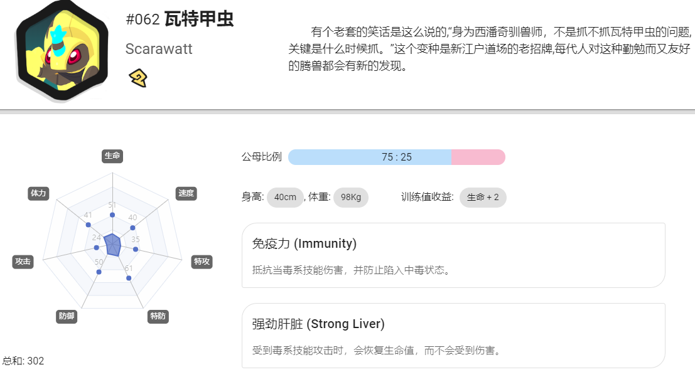The width and height of the screenshot is (695, 377).
Task: Open the 免疫力 (Immunity) trait card
Action: click(x=453, y=255)
